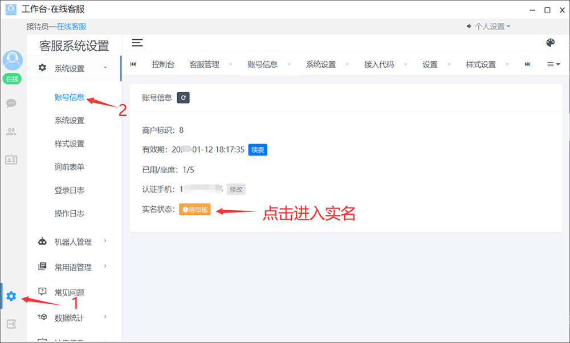Viewport: 570px width, 343px height.
Task: Expand the 机器人管理 menu group
Action: 73,242
